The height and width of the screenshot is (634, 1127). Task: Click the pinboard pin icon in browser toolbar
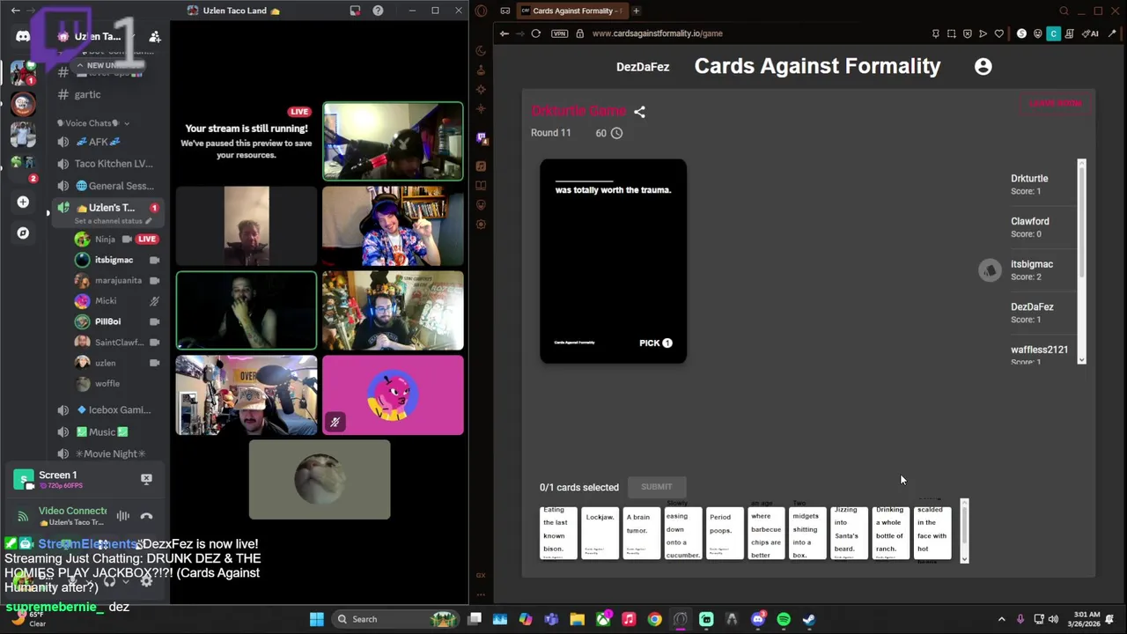(935, 33)
